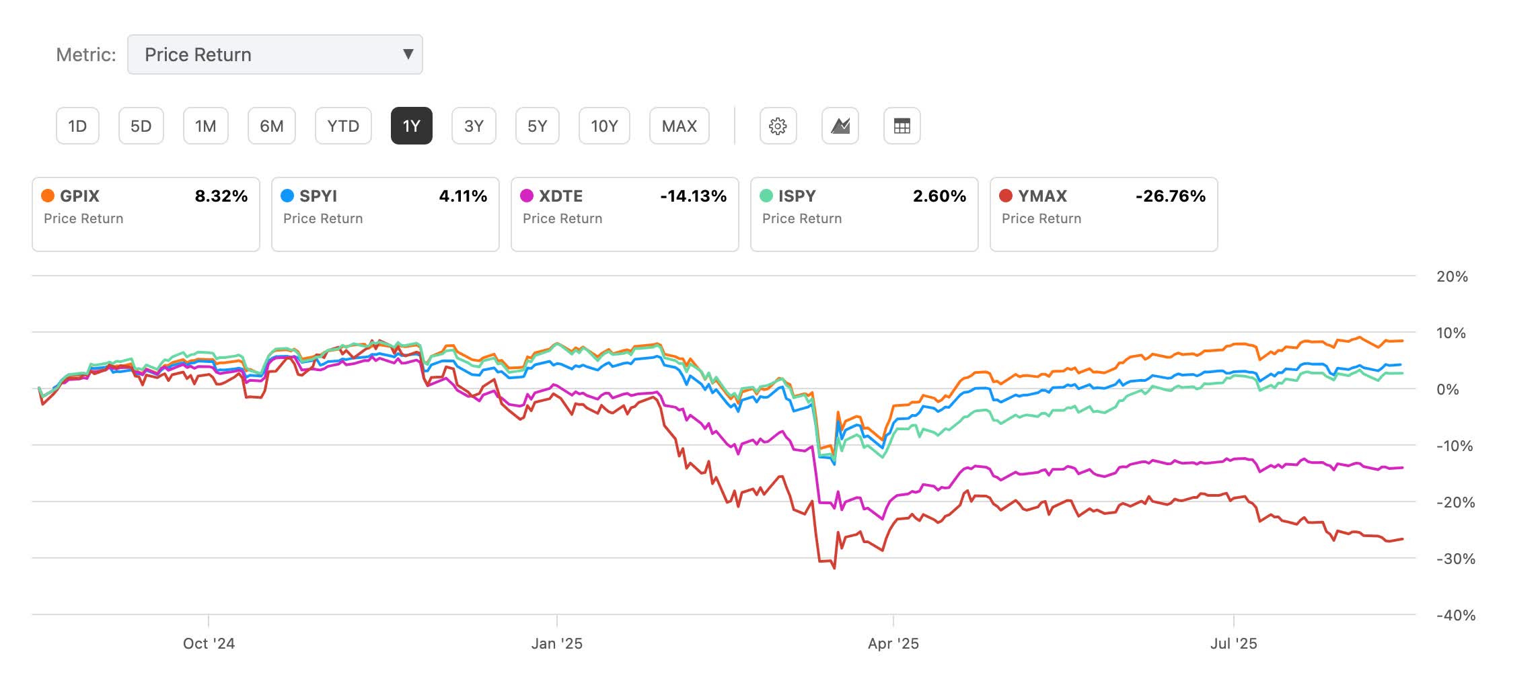
Task: Click the blue SPYI color dot
Action: [287, 196]
